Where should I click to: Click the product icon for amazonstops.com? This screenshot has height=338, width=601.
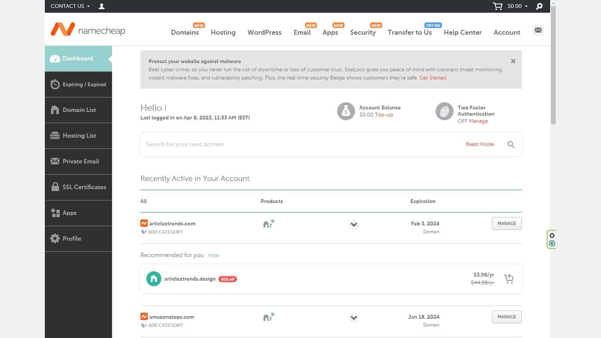click(x=268, y=317)
